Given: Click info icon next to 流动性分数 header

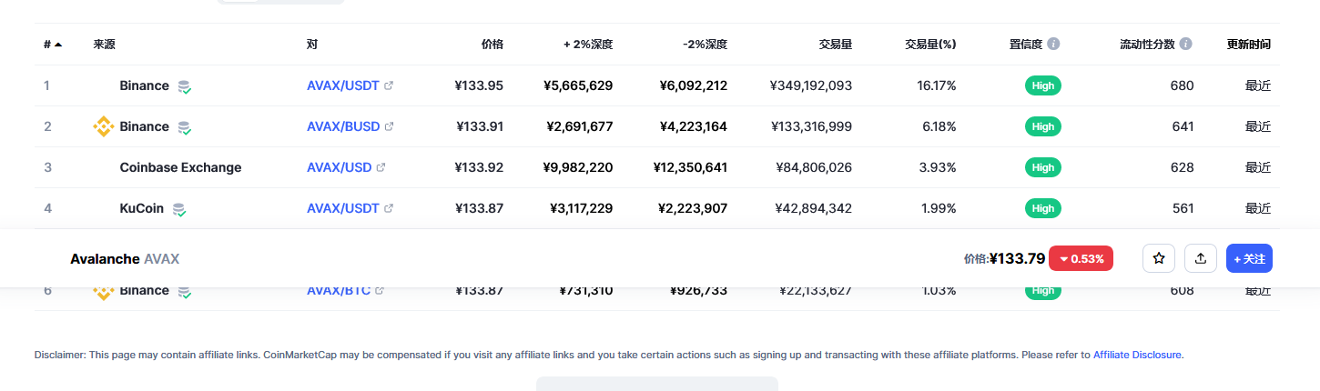Looking at the screenshot, I should 1185,44.
